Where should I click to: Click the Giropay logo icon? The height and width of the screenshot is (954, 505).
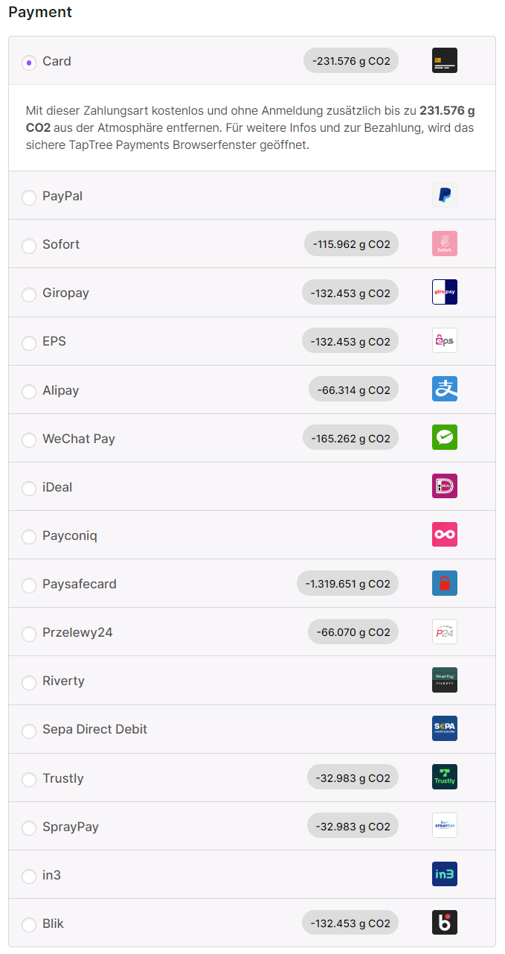[445, 292]
